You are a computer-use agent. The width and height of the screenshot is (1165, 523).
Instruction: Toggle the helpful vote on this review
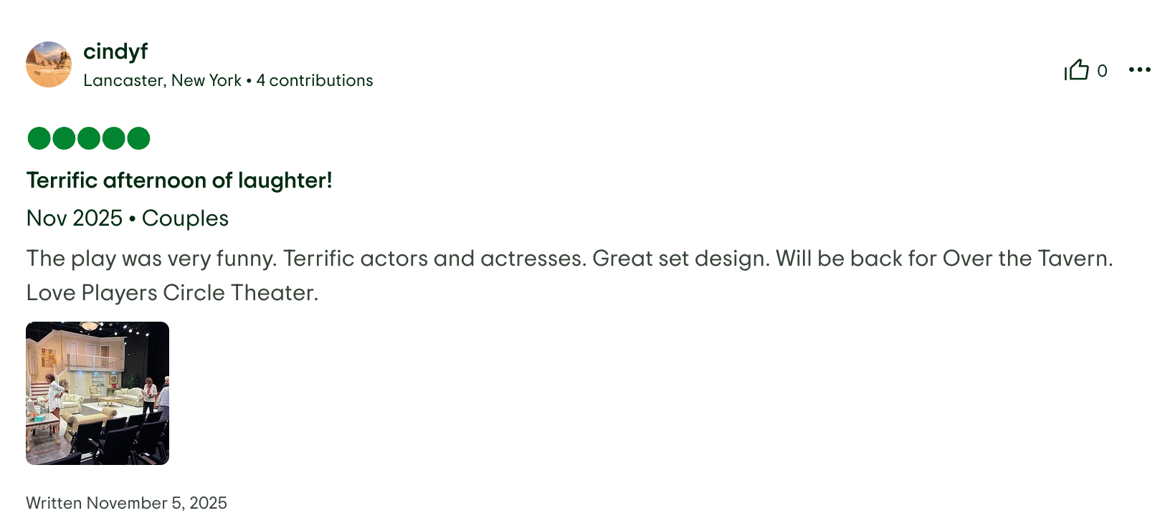pyautogui.click(x=1077, y=69)
